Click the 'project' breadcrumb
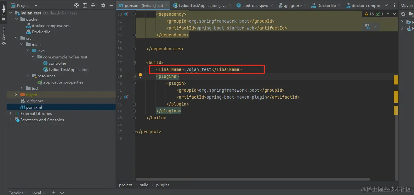This screenshot has height=195, width=414. tap(126, 185)
